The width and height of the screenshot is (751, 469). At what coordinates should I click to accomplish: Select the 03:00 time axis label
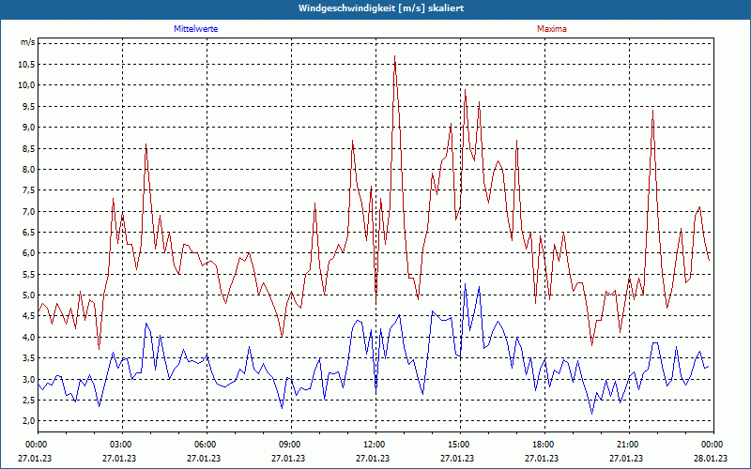120,445
